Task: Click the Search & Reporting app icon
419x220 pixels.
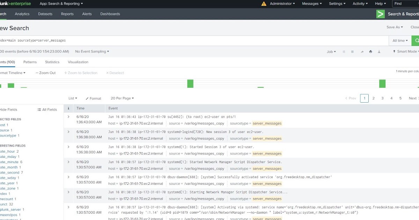Action: click(x=380, y=14)
